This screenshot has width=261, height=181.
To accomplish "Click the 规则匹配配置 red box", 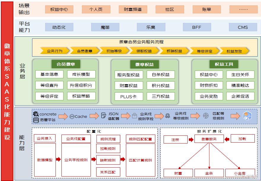I will point(140,139).
